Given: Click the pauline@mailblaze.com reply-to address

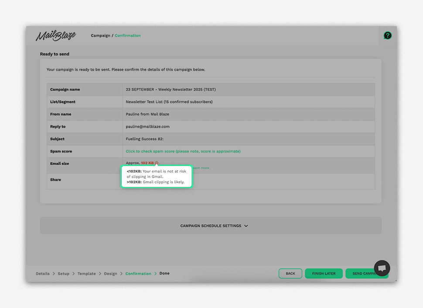Looking at the screenshot, I should (147, 126).
